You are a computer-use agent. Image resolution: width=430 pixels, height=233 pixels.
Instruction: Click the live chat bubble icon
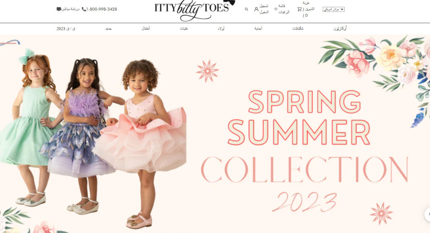pos(59,9)
